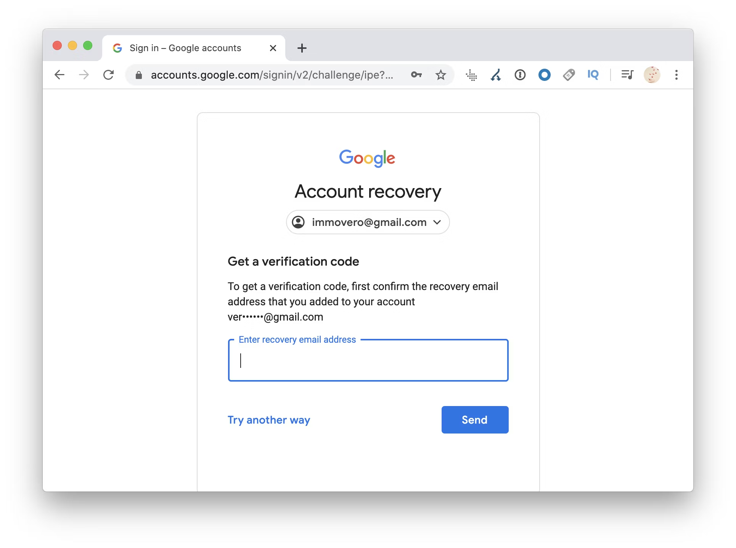Click the bookmark star icon
This screenshot has width=736, height=548.
point(440,75)
